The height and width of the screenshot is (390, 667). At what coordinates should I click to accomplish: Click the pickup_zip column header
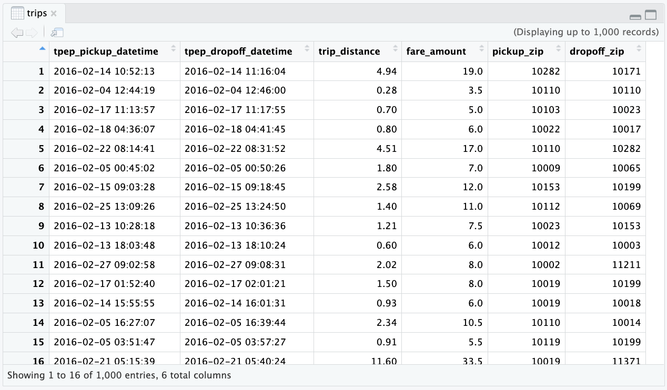(518, 52)
